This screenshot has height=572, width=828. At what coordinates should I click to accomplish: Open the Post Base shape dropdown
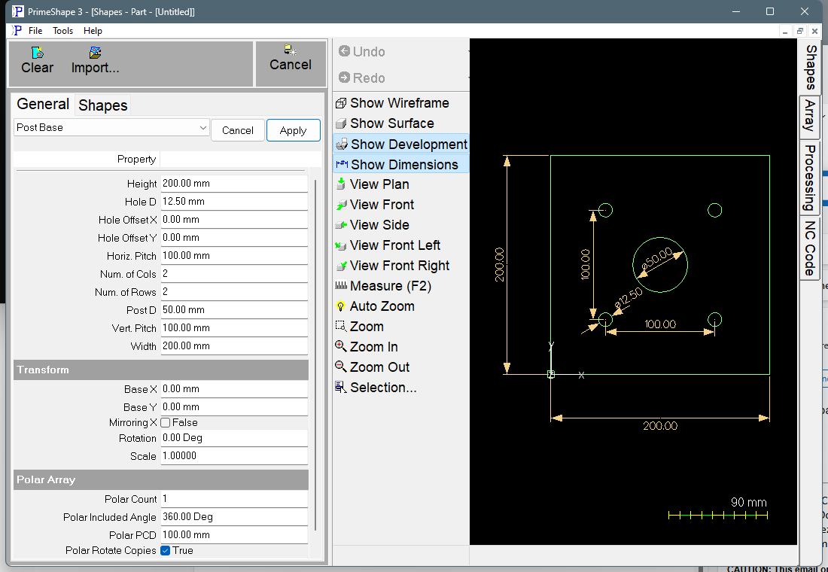tap(111, 127)
